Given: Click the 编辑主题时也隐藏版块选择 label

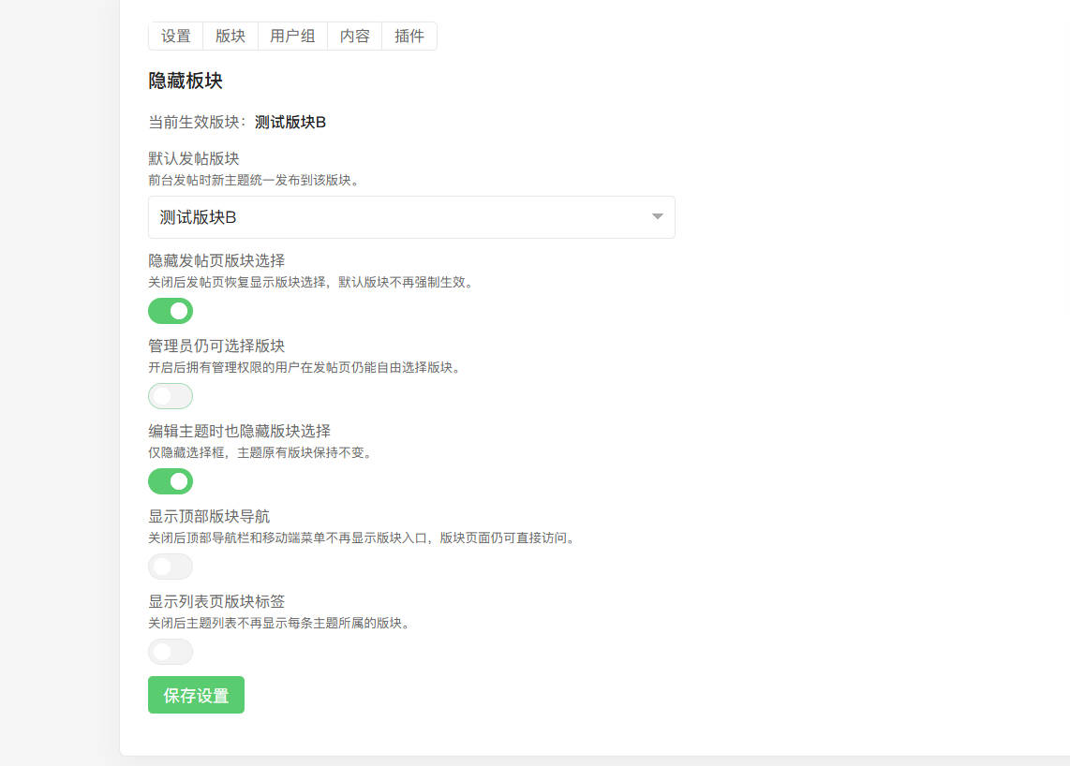Looking at the screenshot, I should 240,431.
